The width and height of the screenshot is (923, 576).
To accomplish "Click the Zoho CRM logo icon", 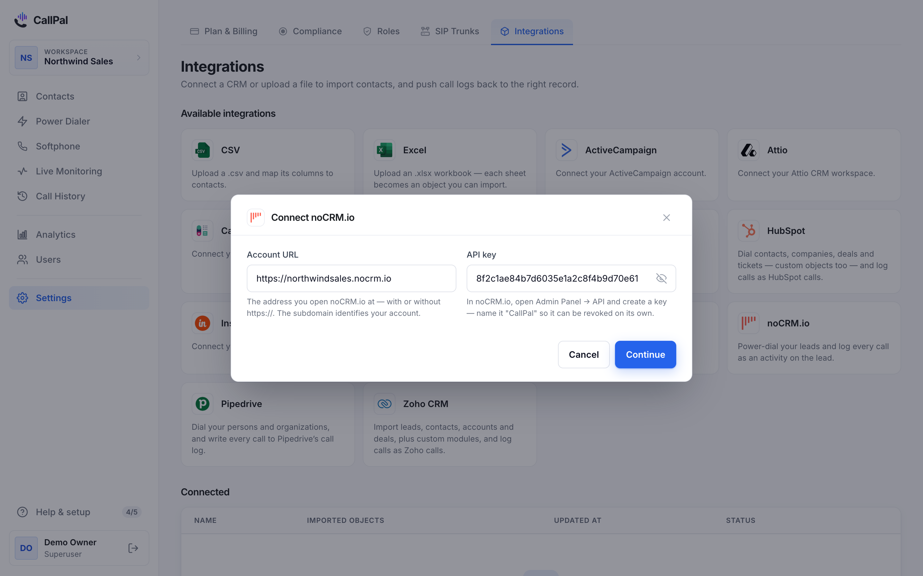I will [x=385, y=404].
